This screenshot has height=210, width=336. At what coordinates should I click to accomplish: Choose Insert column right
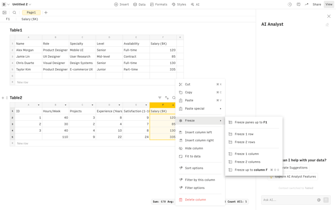pyautogui.click(x=200, y=140)
